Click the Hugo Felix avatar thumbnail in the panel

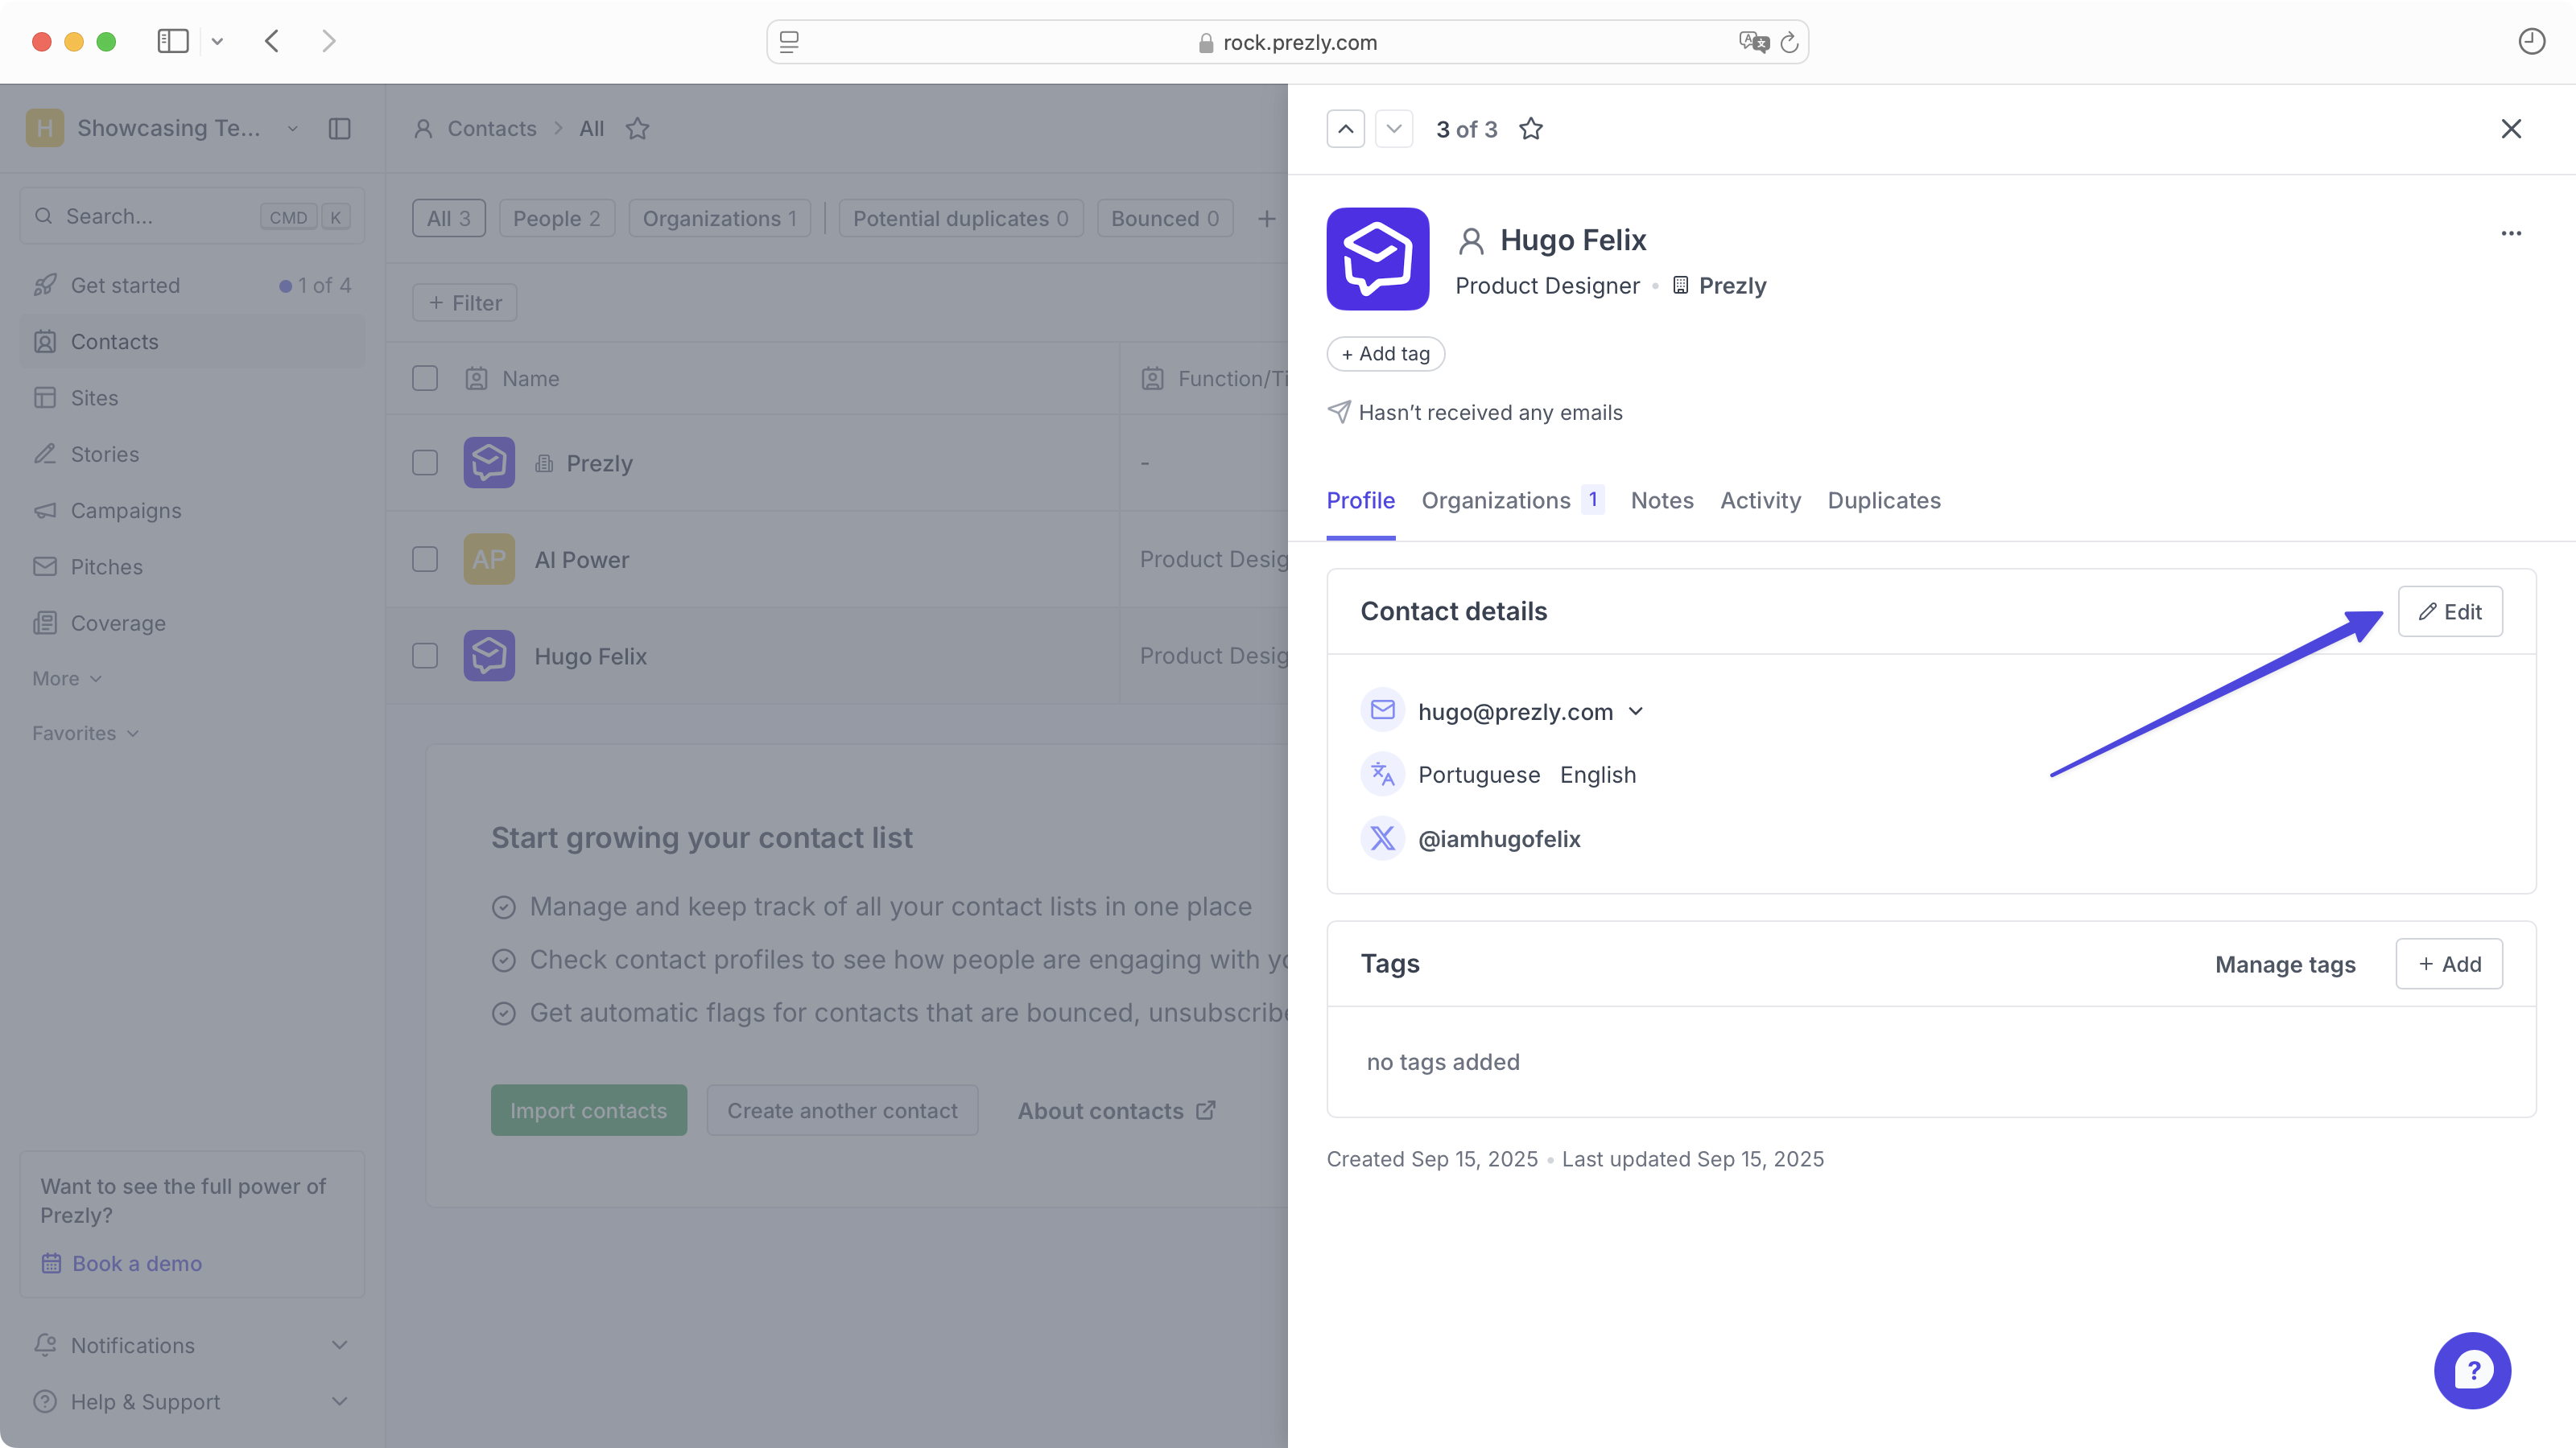[1377, 259]
